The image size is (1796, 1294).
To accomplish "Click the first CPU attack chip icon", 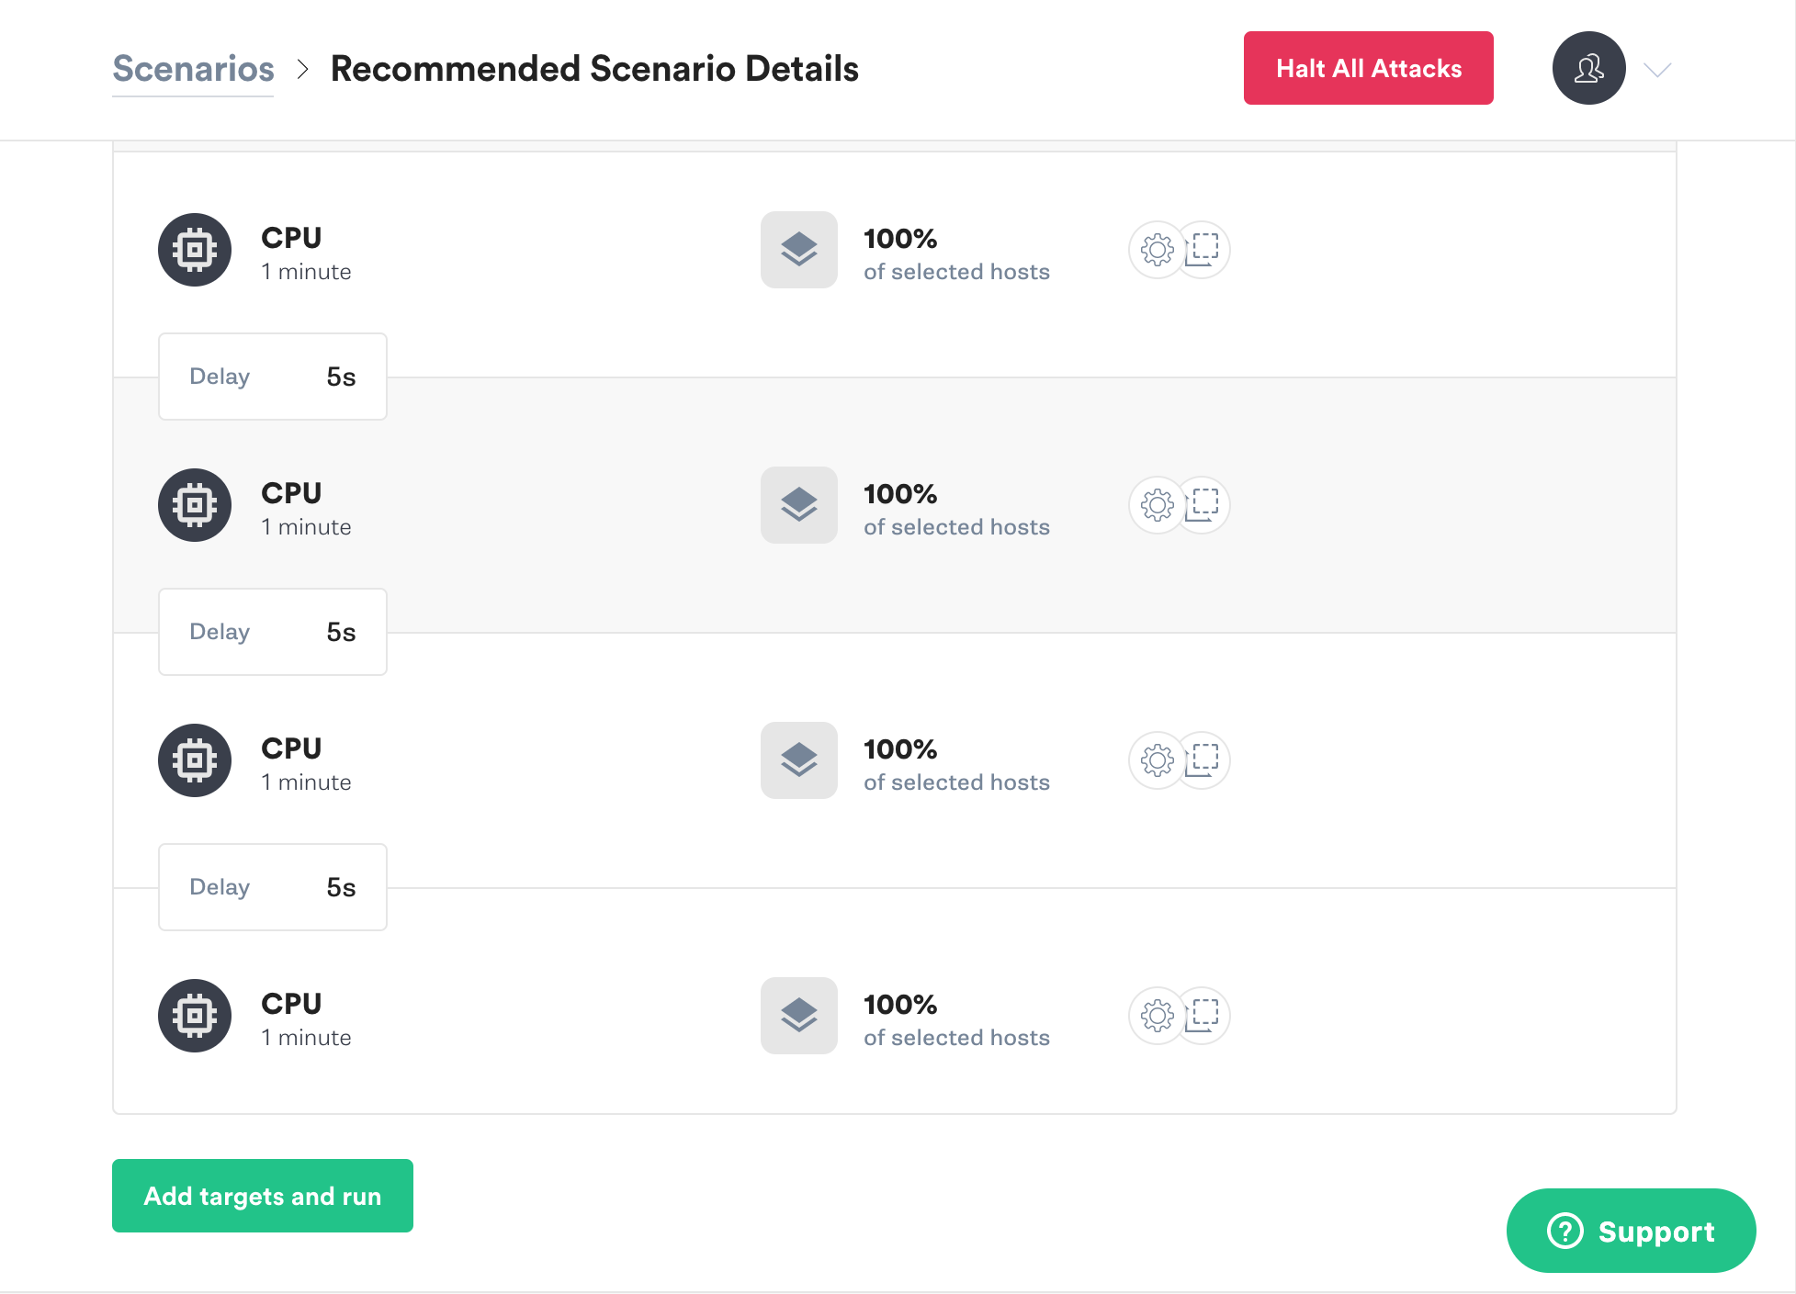I will [195, 250].
